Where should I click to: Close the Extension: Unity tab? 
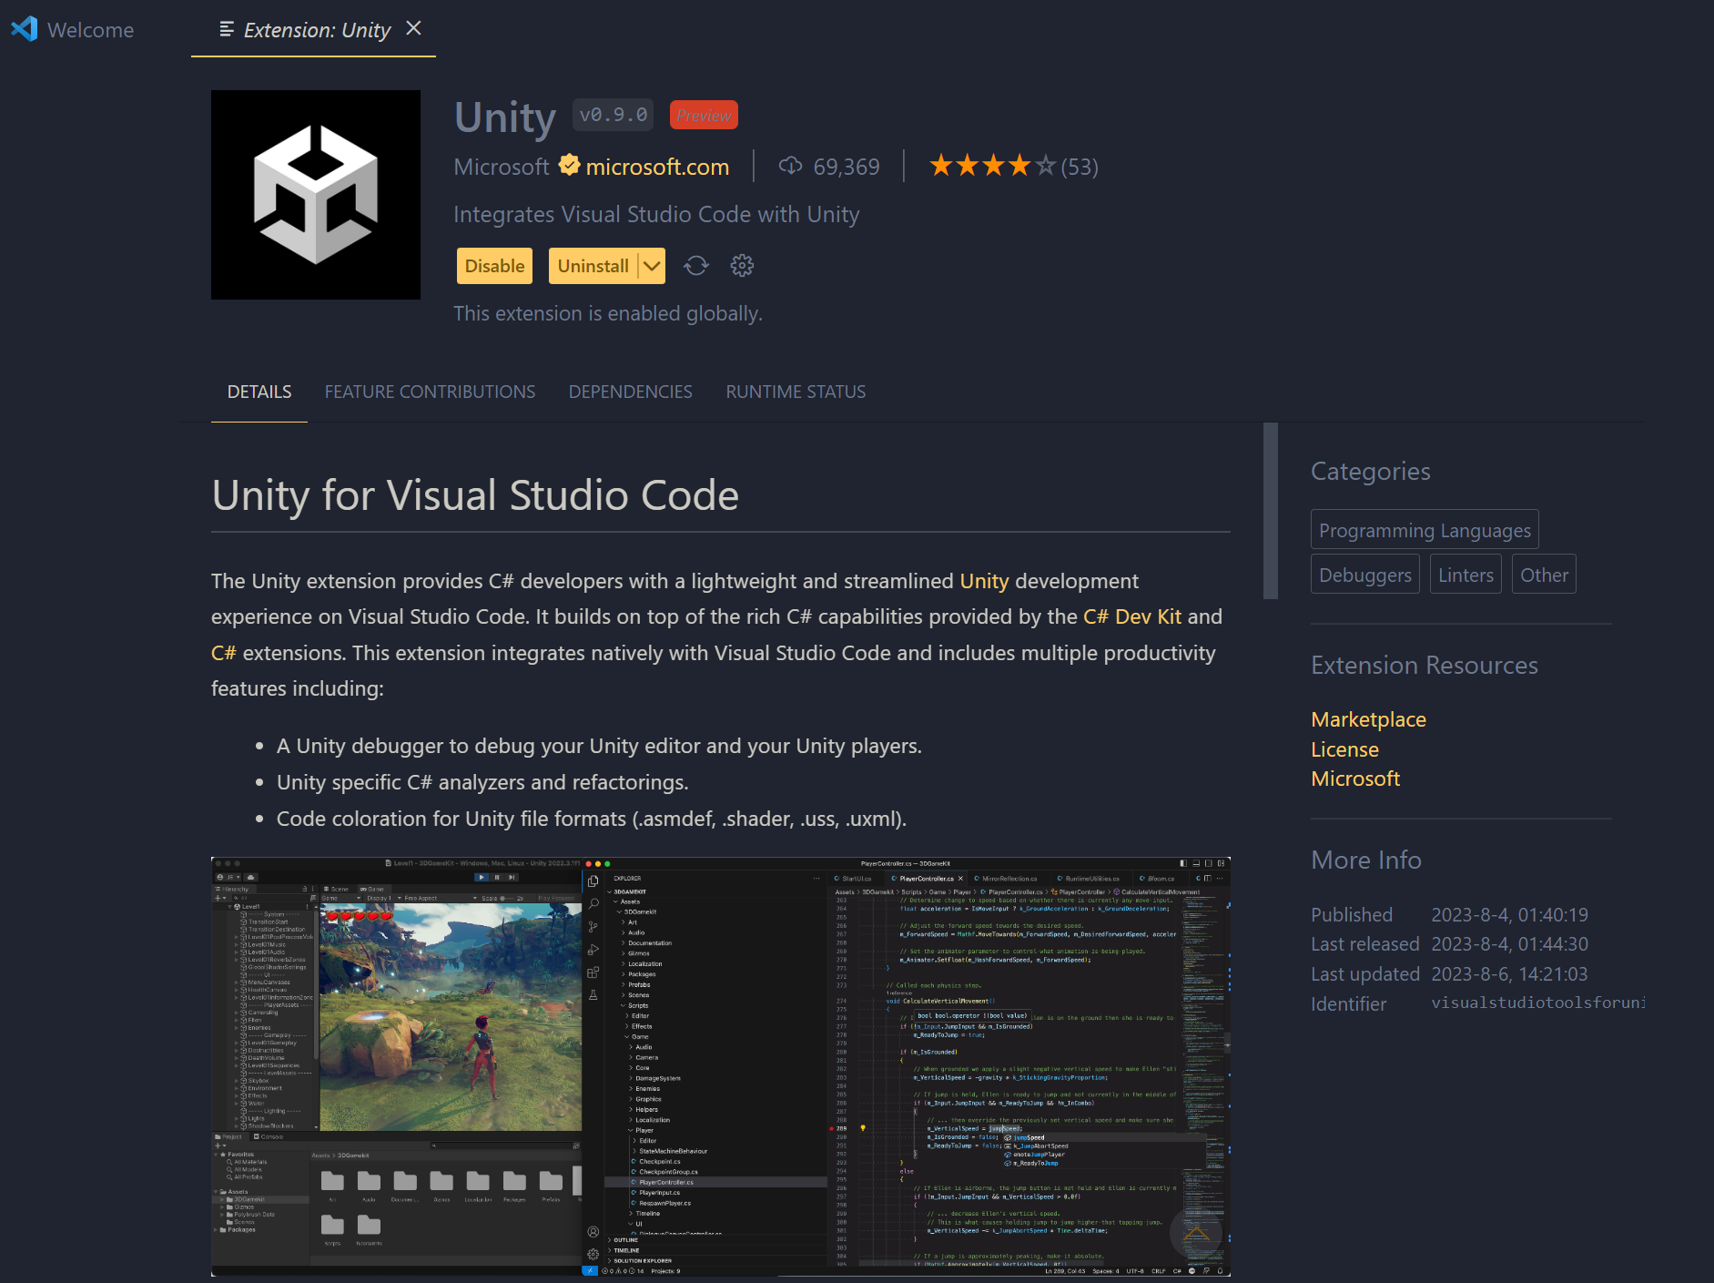(413, 28)
